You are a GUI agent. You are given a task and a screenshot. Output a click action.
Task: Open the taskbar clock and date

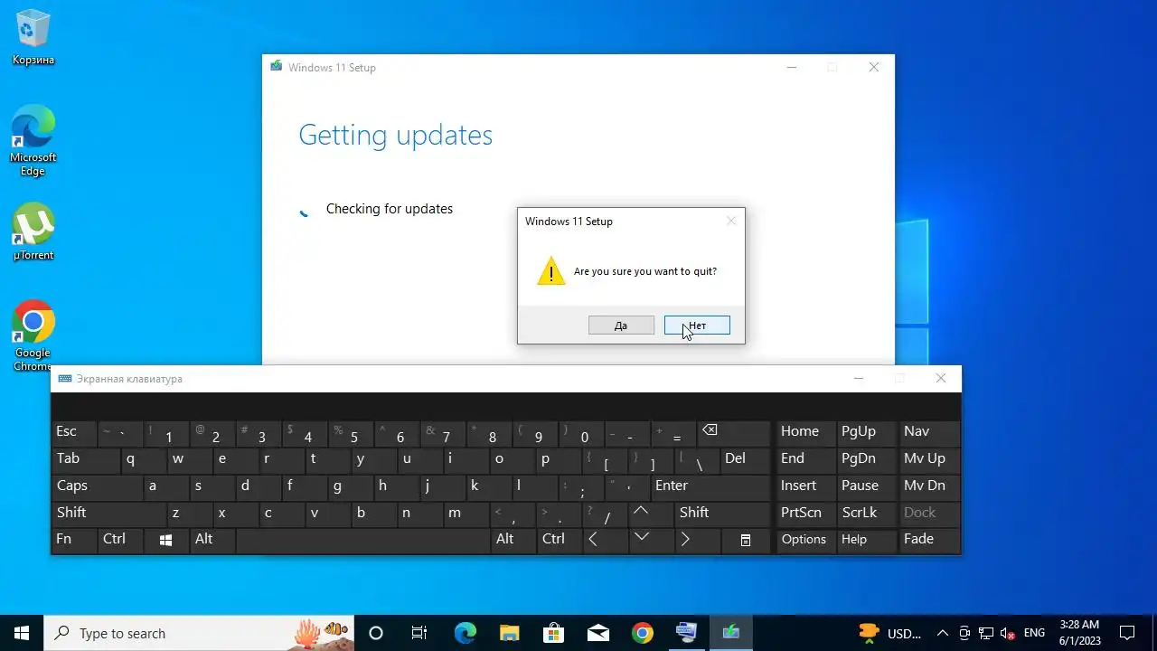[x=1079, y=633]
